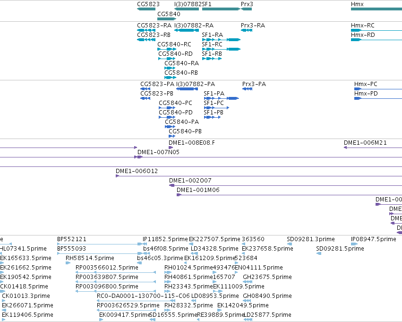
Task: Click CK01013.3prime EST label
Action: 26,296
